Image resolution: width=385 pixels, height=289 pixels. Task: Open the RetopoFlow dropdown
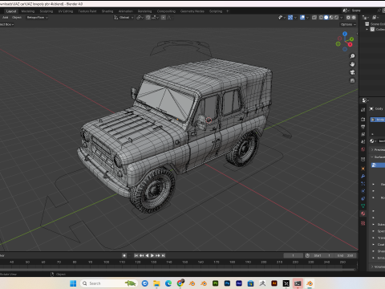pos(37,18)
